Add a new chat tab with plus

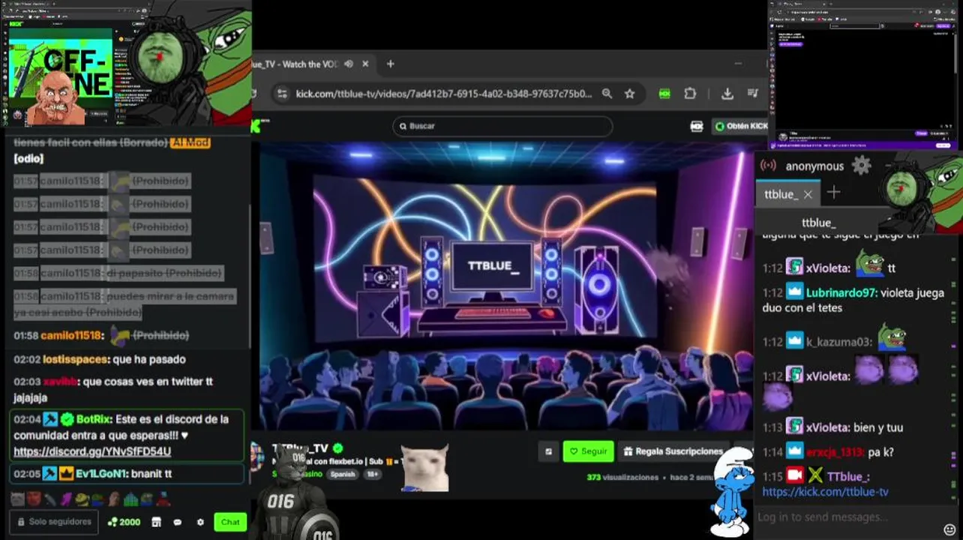[x=833, y=193]
